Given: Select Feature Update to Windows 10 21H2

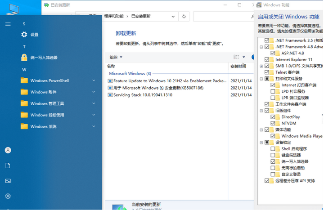Looking at the screenshot, I should pos(170,81).
